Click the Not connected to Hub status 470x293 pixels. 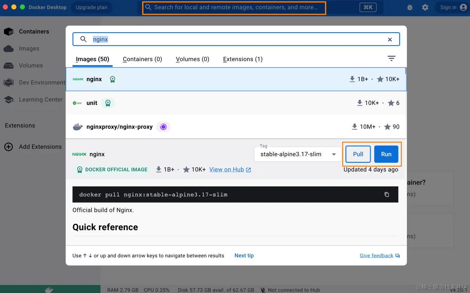coord(290,290)
